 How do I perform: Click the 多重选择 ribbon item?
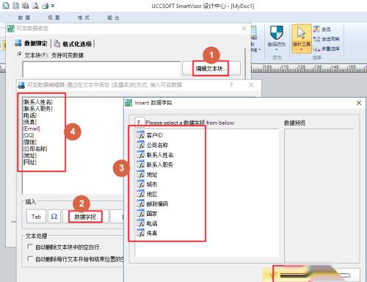point(327,49)
